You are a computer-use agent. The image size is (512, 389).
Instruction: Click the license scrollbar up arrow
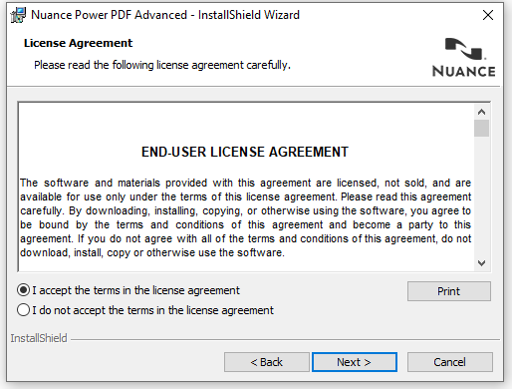click(481, 112)
